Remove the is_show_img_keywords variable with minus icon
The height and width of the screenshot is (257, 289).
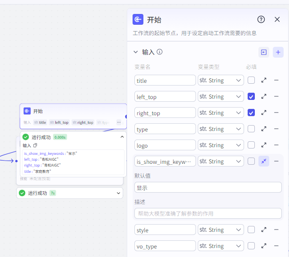click(276, 161)
